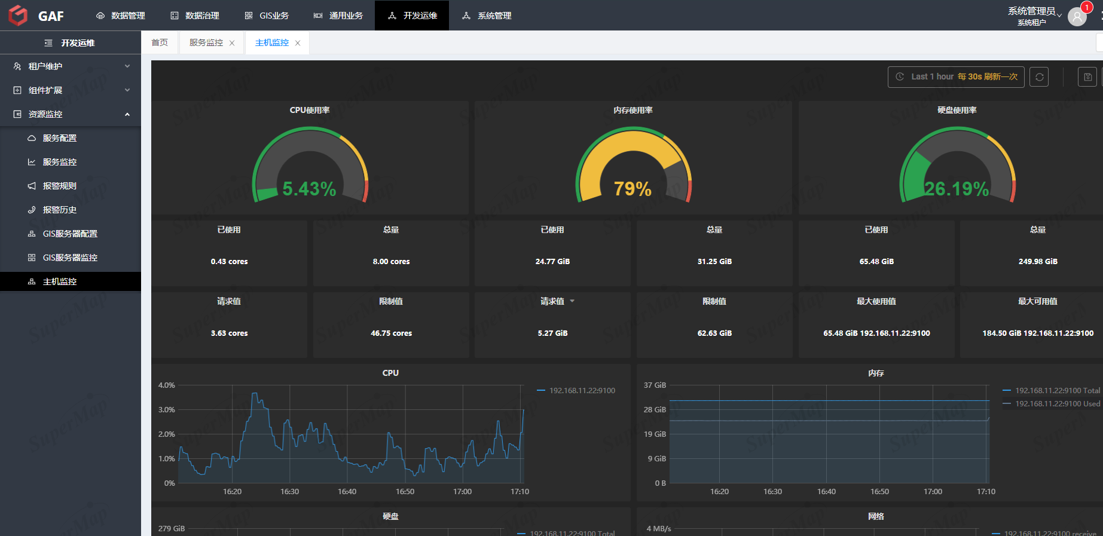
Task: Click the 报警历史 phone icon
Action: click(32, 210)
